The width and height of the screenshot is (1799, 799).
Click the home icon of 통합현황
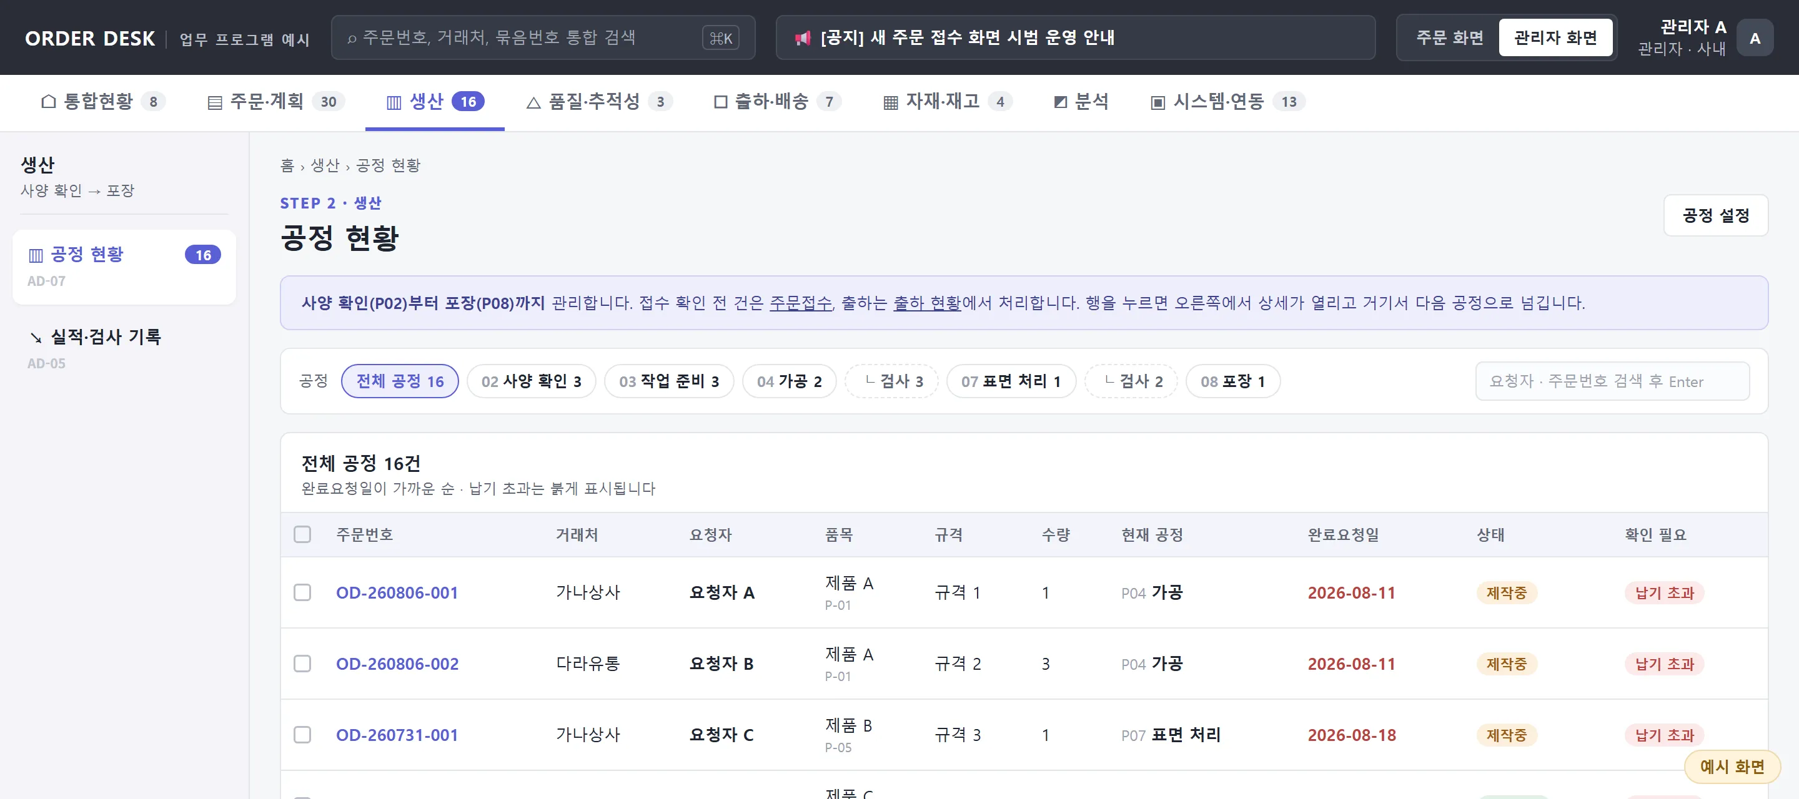tap(48, 101)
